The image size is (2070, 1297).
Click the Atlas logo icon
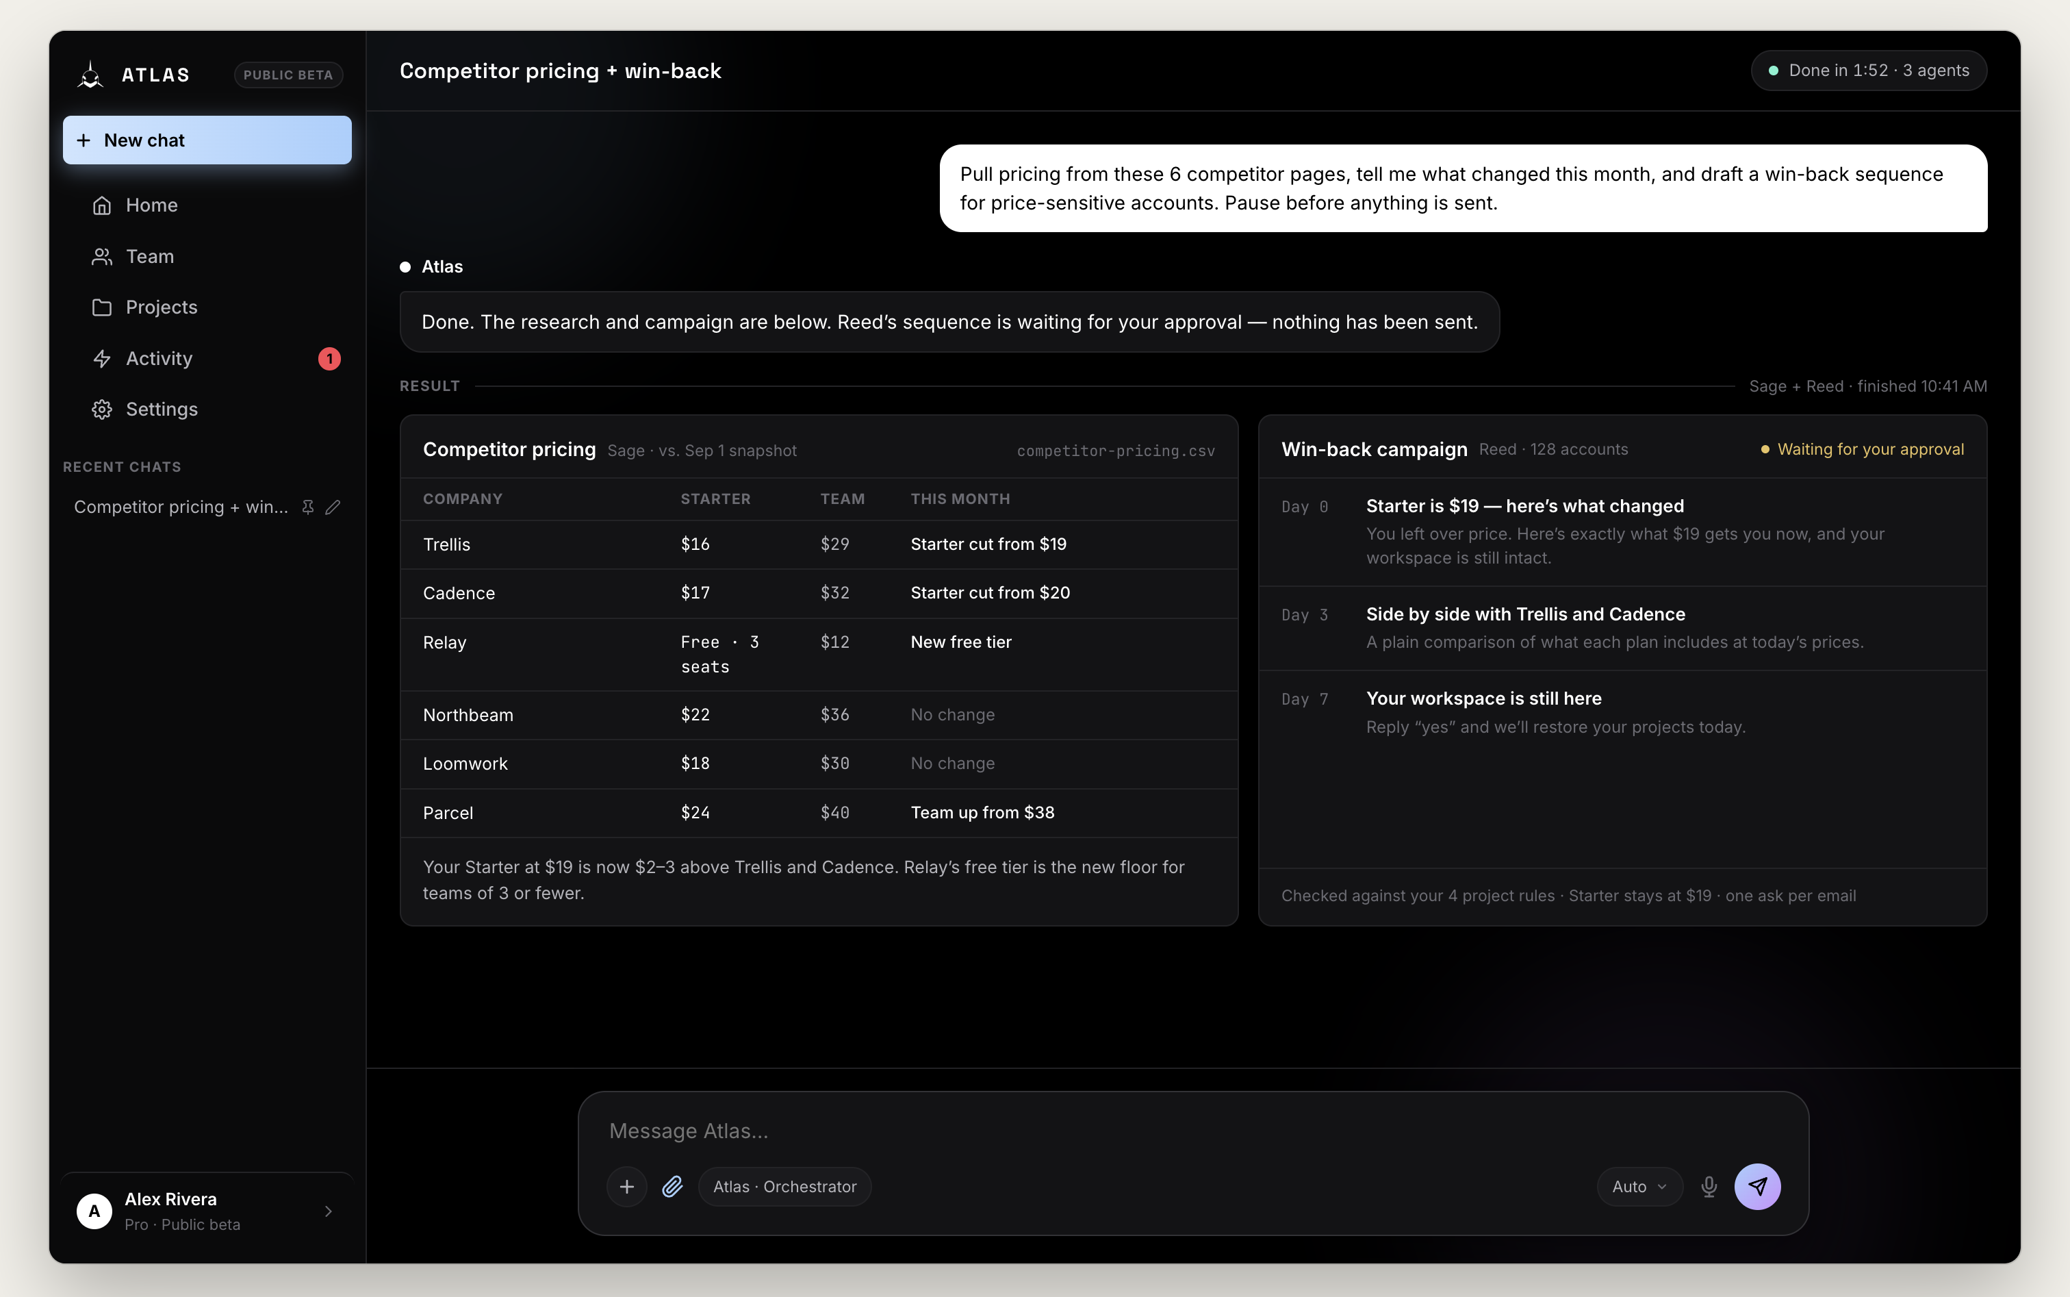[x=90, y=75]
